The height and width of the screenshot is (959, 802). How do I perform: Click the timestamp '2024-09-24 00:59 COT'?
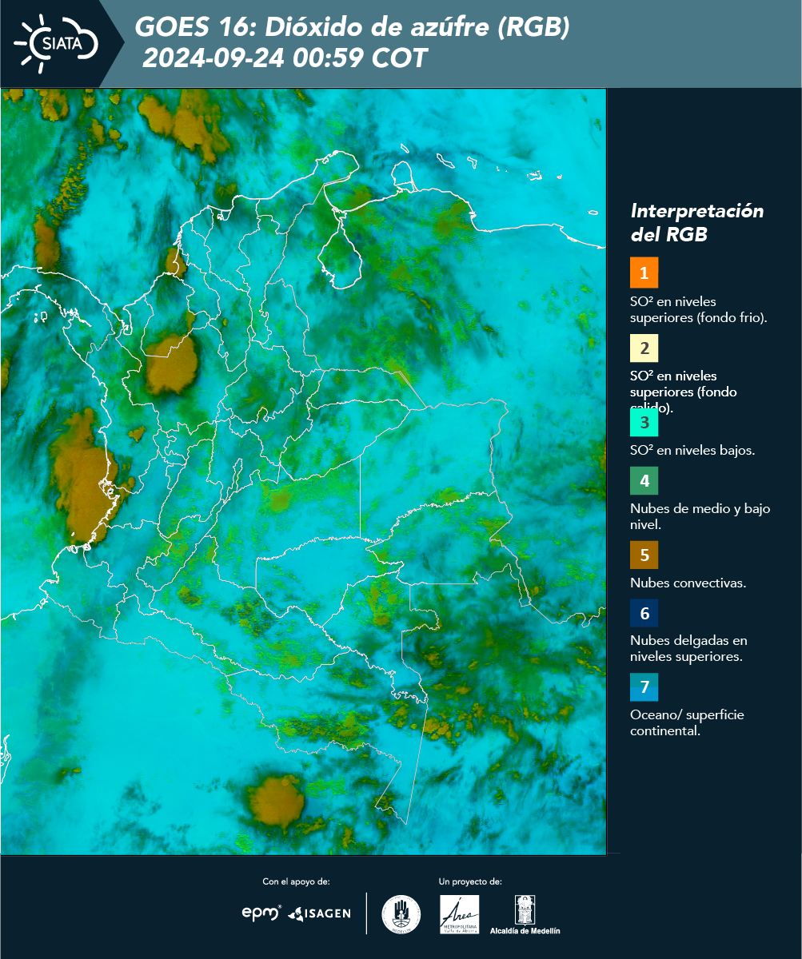click(285, 58)
